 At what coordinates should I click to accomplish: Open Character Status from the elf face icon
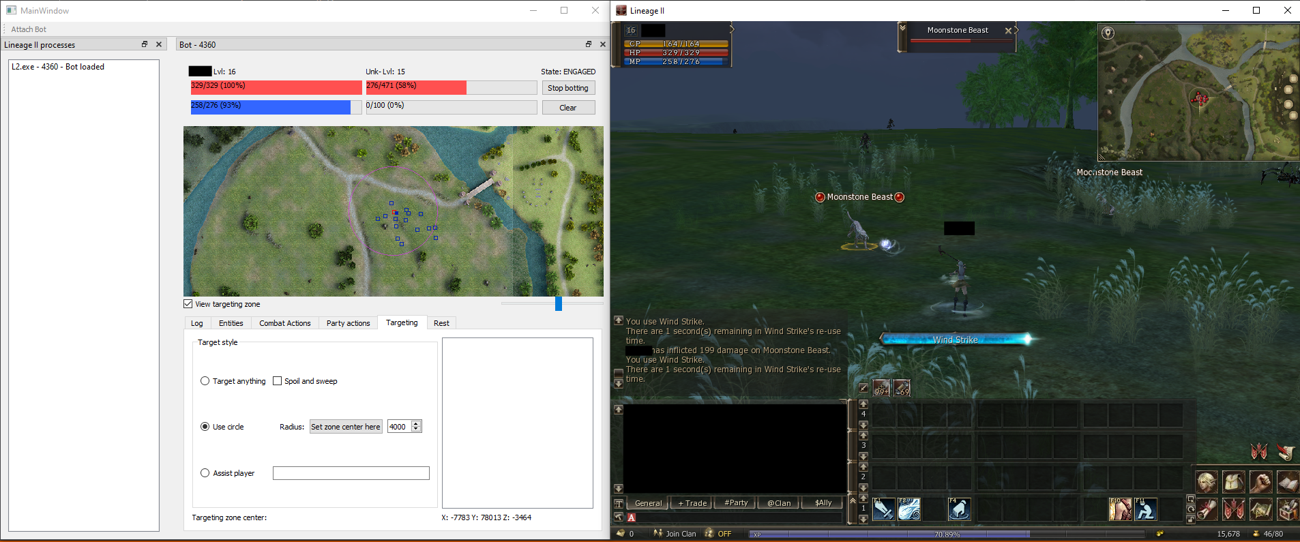[1207, 482]
